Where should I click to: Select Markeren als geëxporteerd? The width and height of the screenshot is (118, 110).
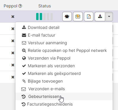pos(64,73)
